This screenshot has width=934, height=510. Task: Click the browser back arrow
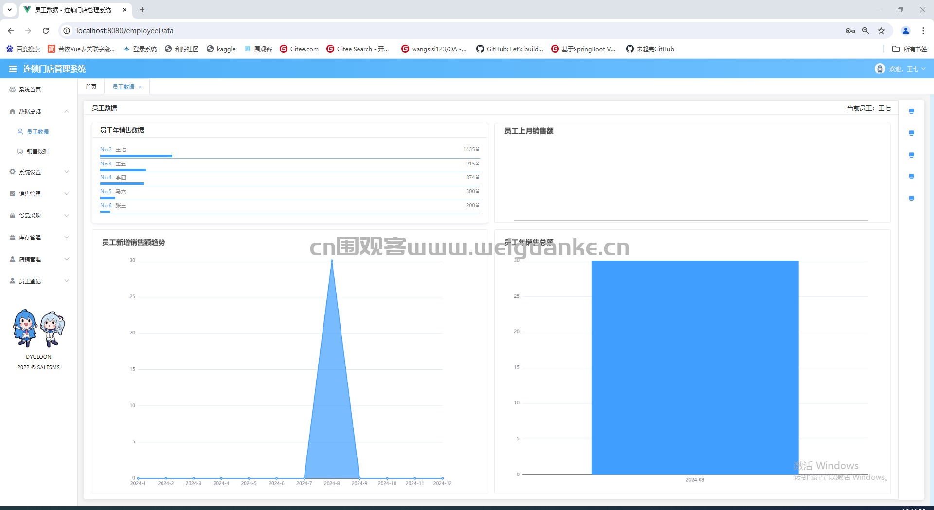[11, 31]
